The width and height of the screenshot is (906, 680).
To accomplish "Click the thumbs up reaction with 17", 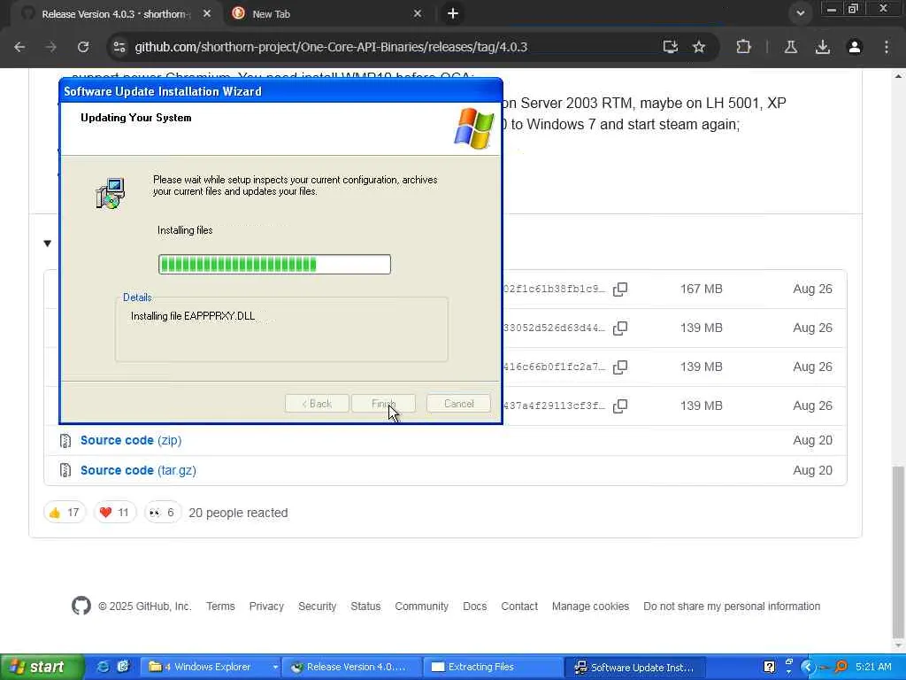I will click(x=65, y=513).
